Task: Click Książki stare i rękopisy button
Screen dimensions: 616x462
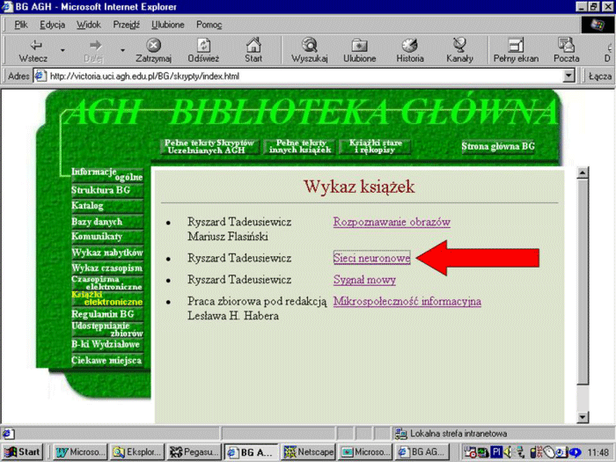Action: (x=375, y=147)
